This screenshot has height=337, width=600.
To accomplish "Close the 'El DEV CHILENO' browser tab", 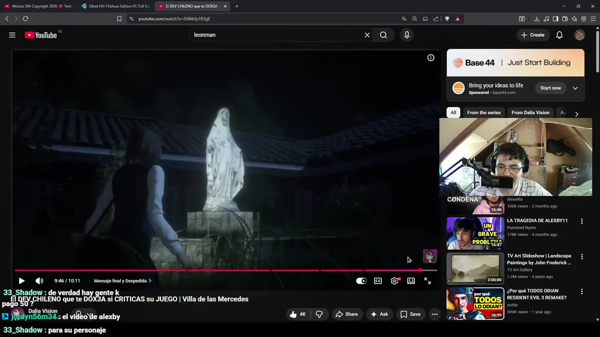I will [x=225, y=6].
